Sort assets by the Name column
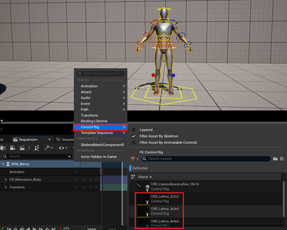This screenshot has width=287, height=230. pos(145,177)
